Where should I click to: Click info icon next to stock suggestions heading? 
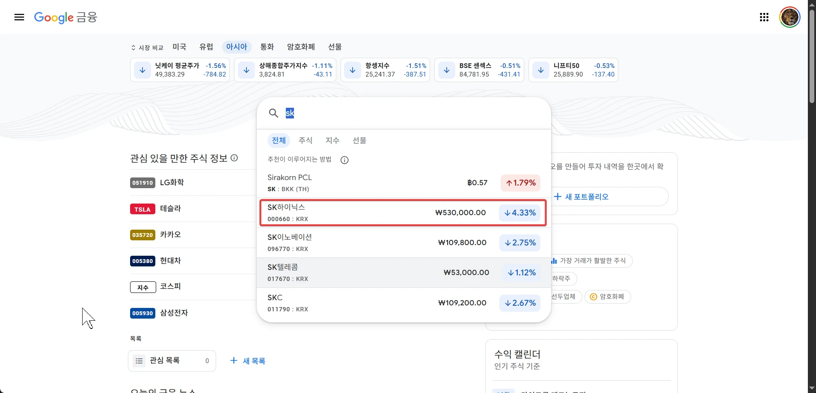(x=234, y=158)
